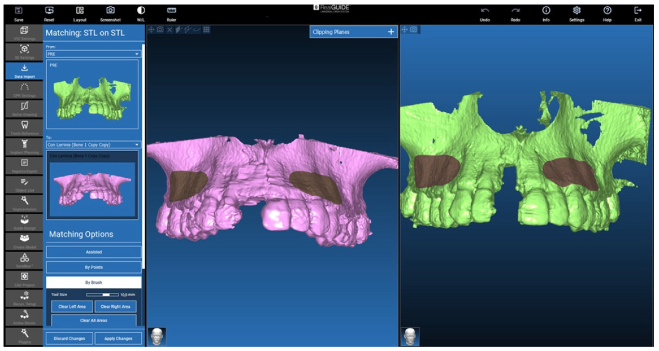Click the Apply Changes button
This screenshot has width=659, height=351.
coord(118,338)
